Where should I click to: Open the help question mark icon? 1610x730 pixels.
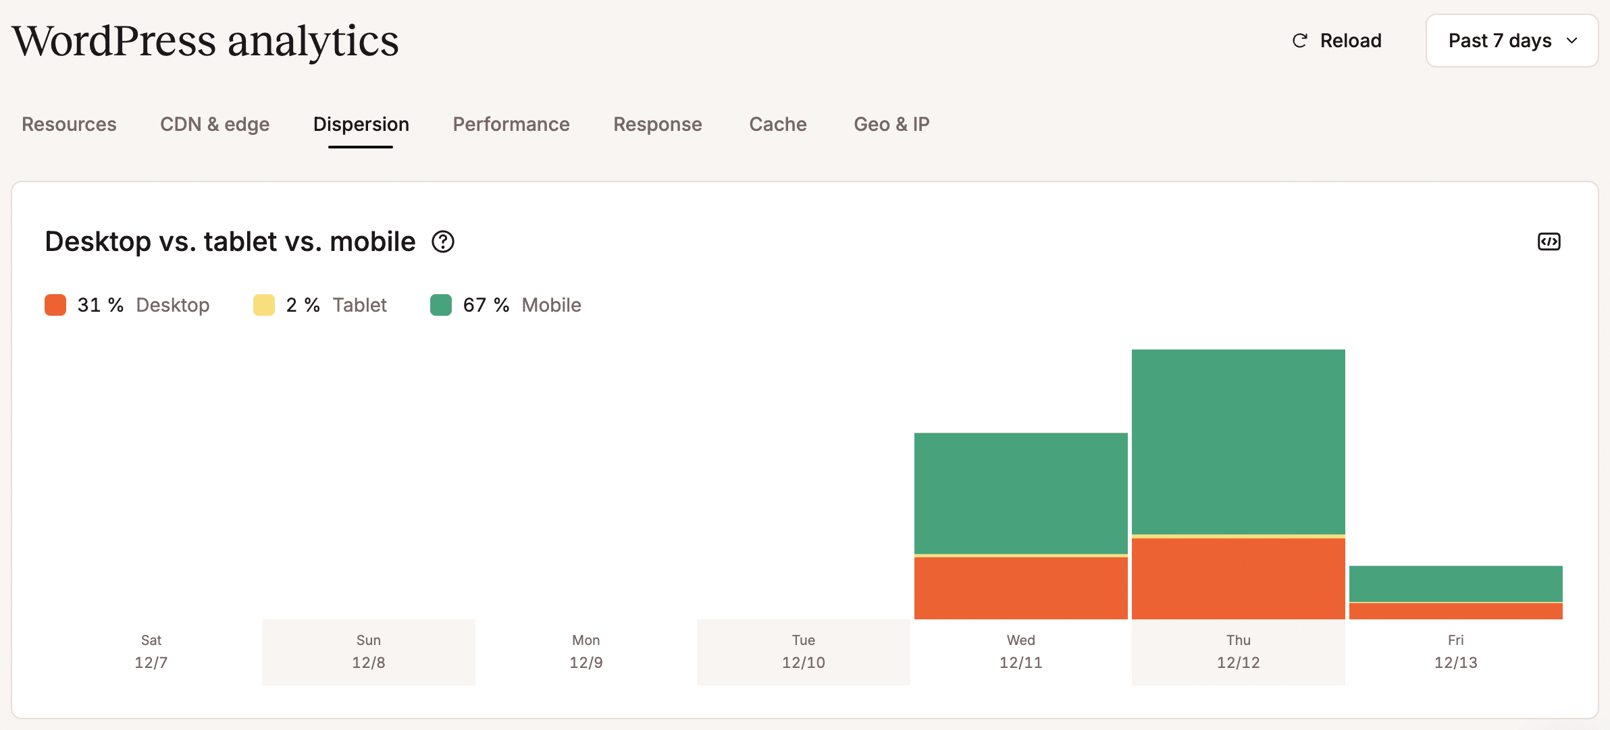point(443,242)
